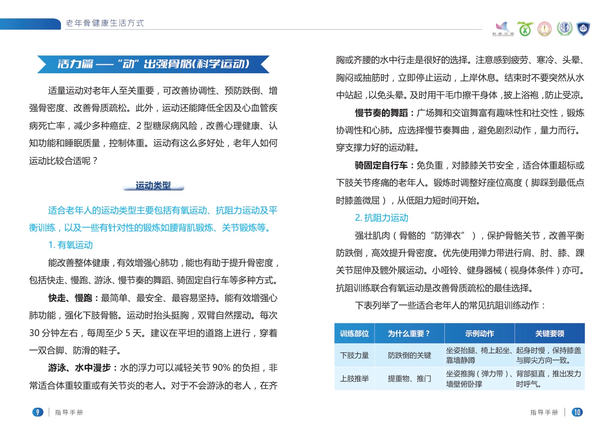The width and height of the screenshot is (614, 433).
Task: Click the right footer text 指导手册
Action: tap(544, 413)
